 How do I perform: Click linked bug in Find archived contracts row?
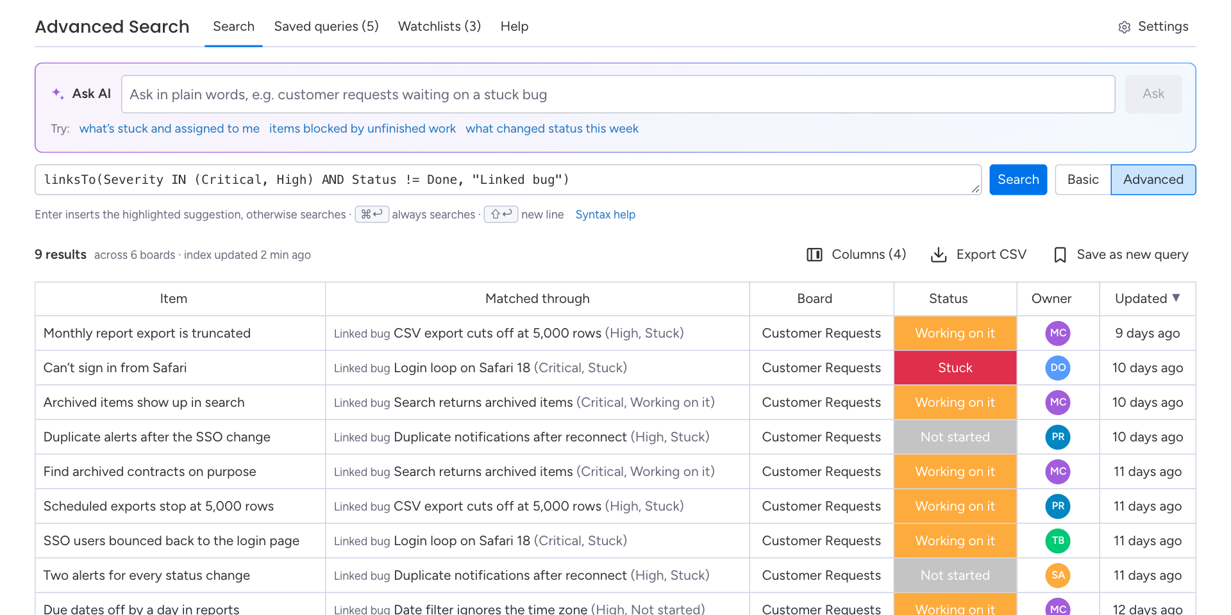point(483,471)
